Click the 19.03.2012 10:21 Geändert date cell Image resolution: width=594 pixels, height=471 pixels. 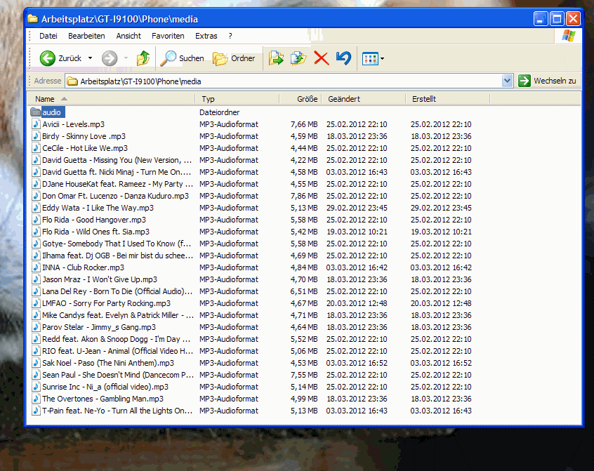tap(357, 232)
